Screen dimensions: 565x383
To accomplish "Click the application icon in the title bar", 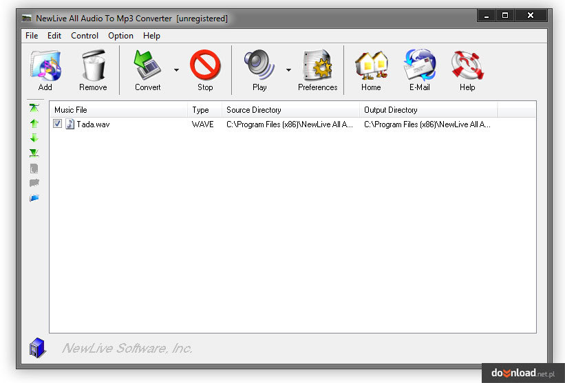I will [x=26, y=18].
